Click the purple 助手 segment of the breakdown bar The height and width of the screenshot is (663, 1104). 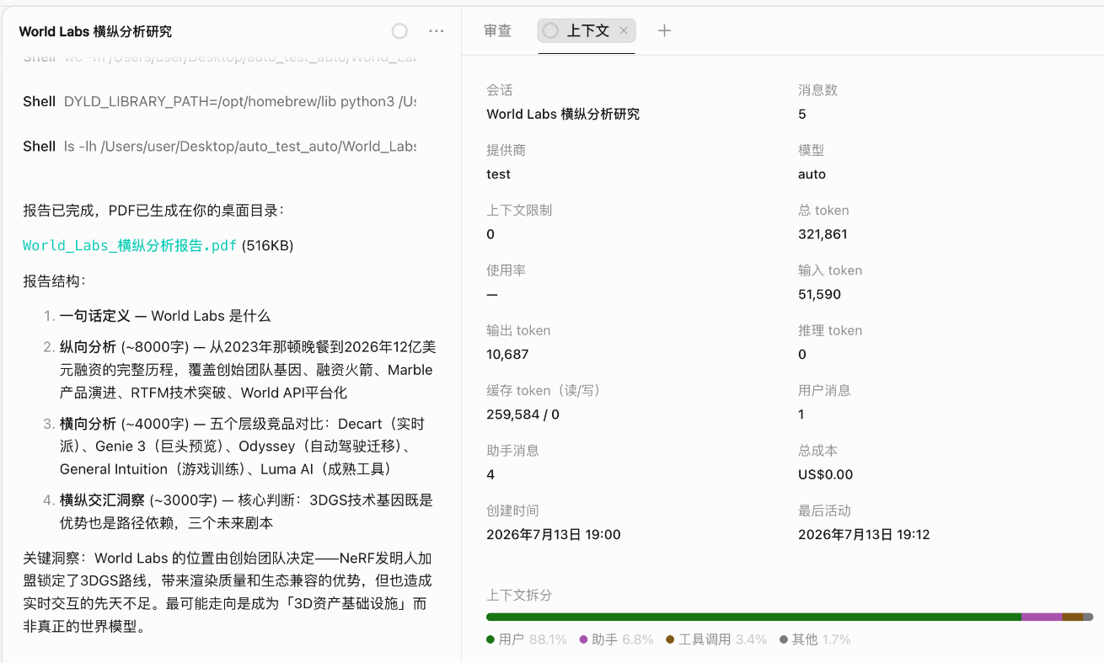1042,617
